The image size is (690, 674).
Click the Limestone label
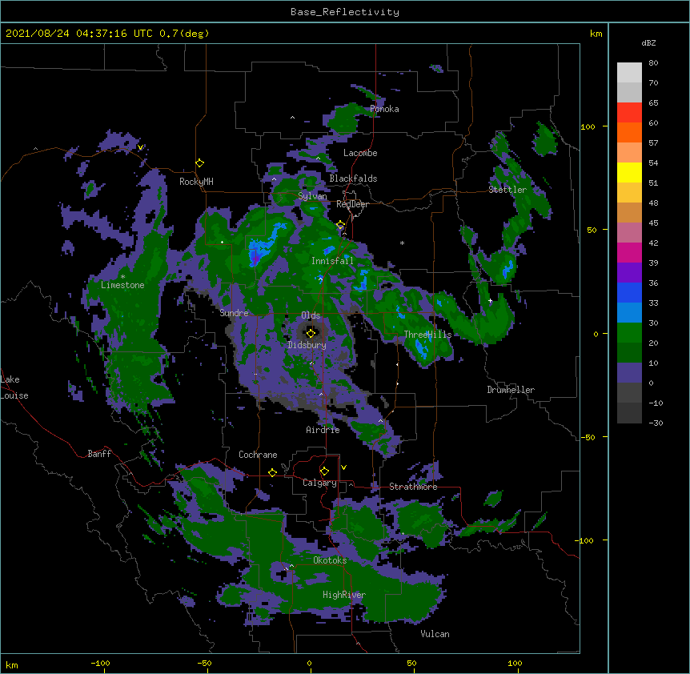tap(122, 285)
